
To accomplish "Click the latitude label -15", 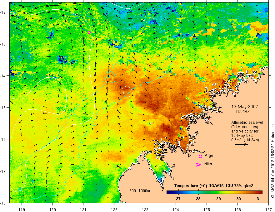I will (3, 107).
